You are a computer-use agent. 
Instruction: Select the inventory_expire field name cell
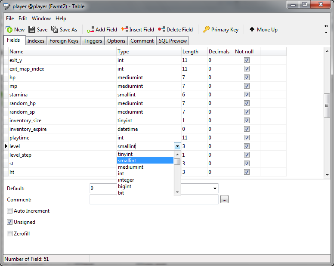coord(62,129)
